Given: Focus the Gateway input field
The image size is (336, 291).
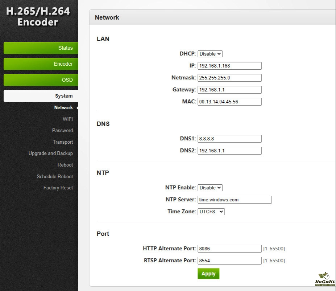Looking at the screenshot, I should click(x=229, y=90).
